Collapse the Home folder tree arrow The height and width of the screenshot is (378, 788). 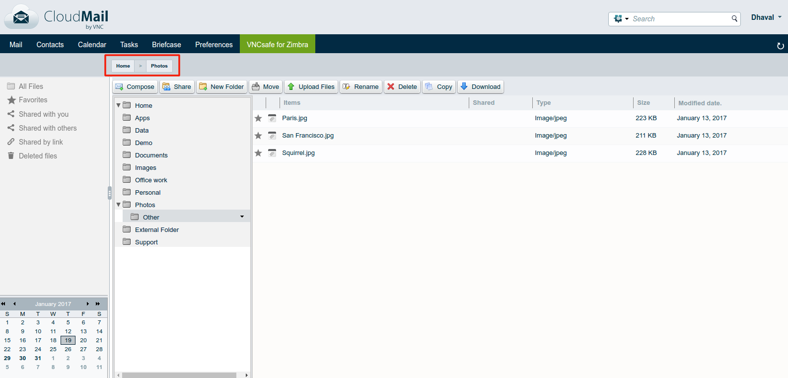[118, 105]
